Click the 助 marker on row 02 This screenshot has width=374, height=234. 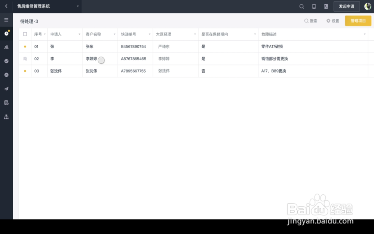point(25,59)
